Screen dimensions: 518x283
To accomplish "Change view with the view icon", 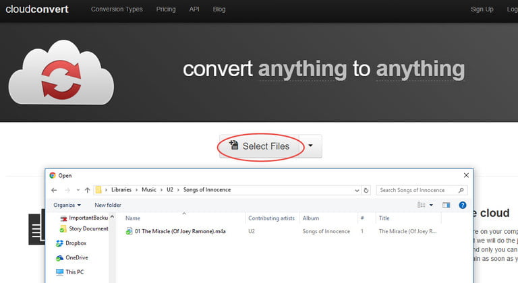I will (x=421, y=205).
